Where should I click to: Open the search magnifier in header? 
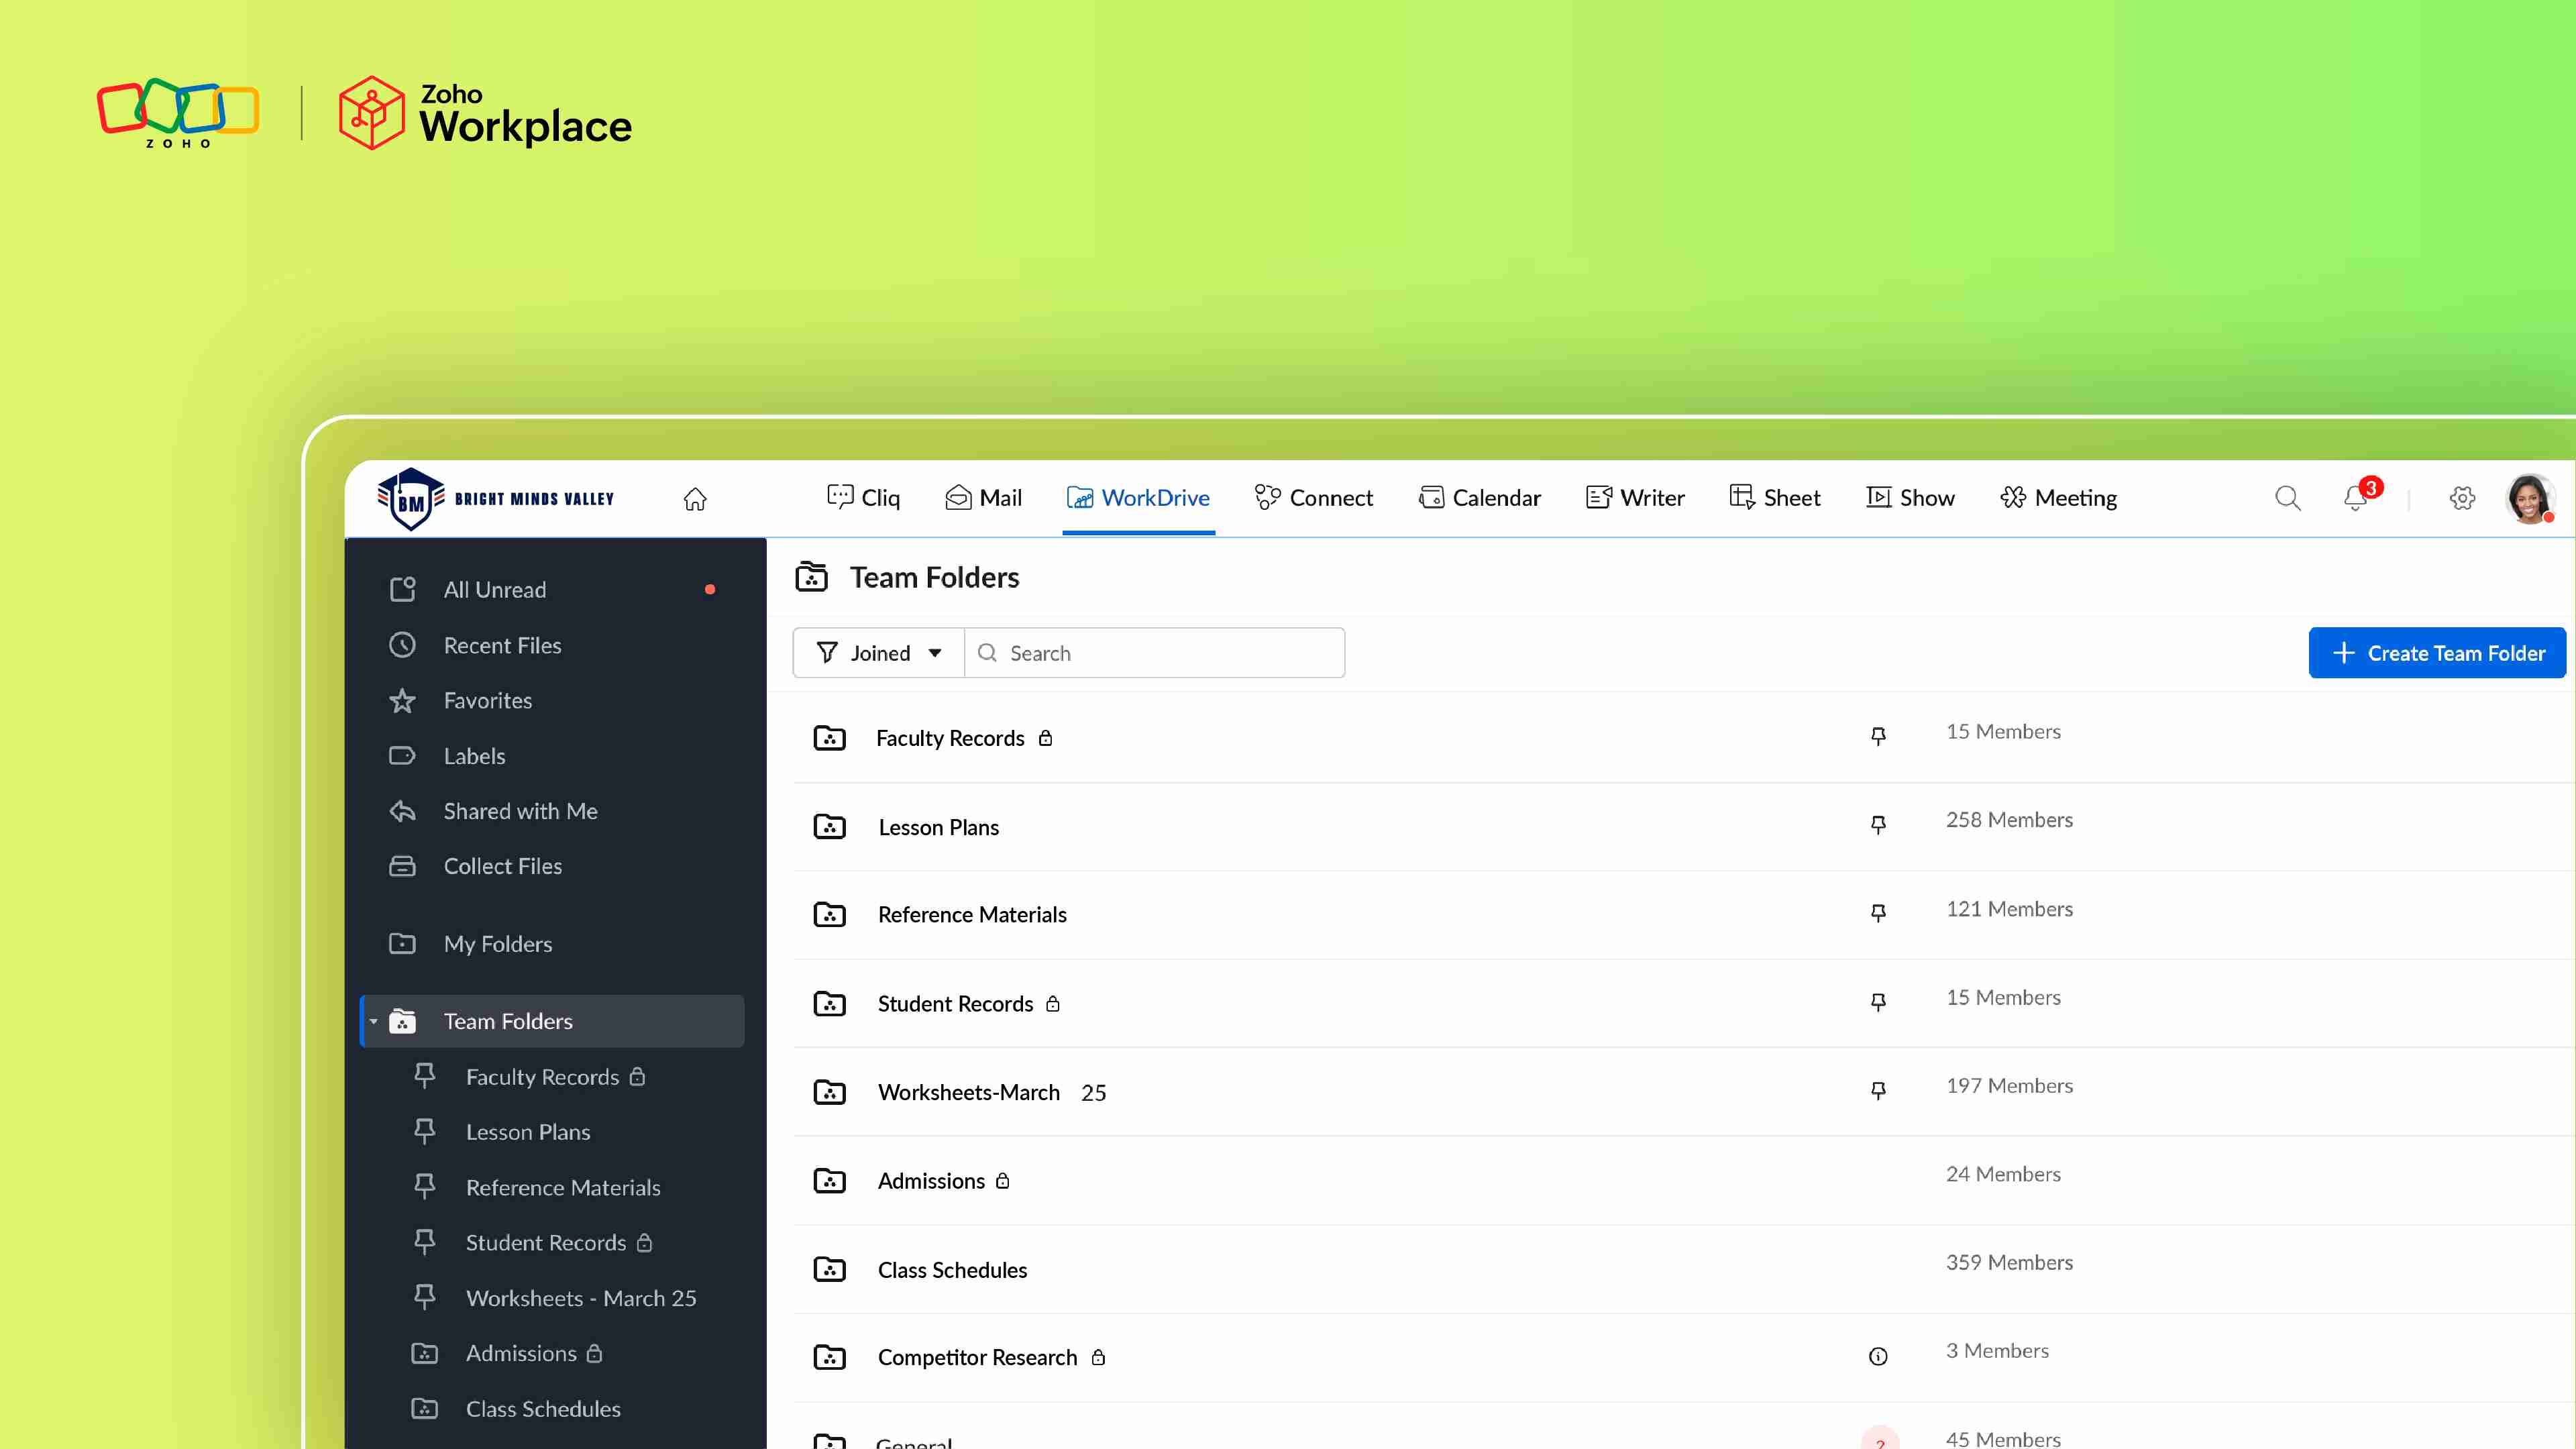point(2288,498)
